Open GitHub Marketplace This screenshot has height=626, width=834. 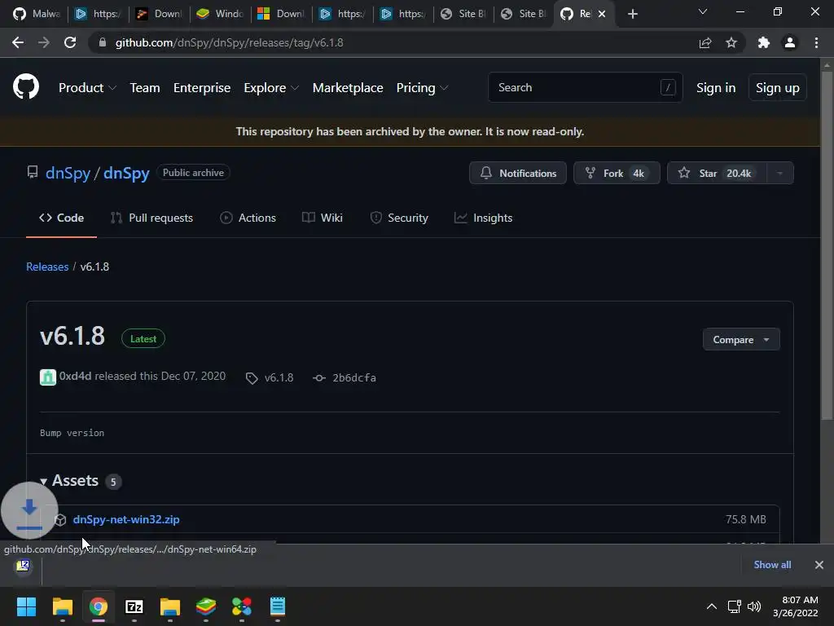click(348, 88)
